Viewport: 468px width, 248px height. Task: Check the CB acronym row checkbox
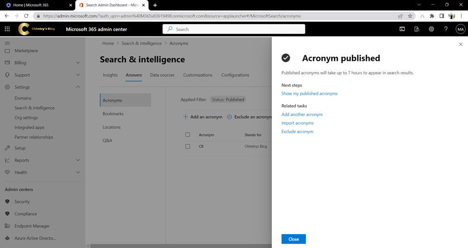[x=188, y=146]
